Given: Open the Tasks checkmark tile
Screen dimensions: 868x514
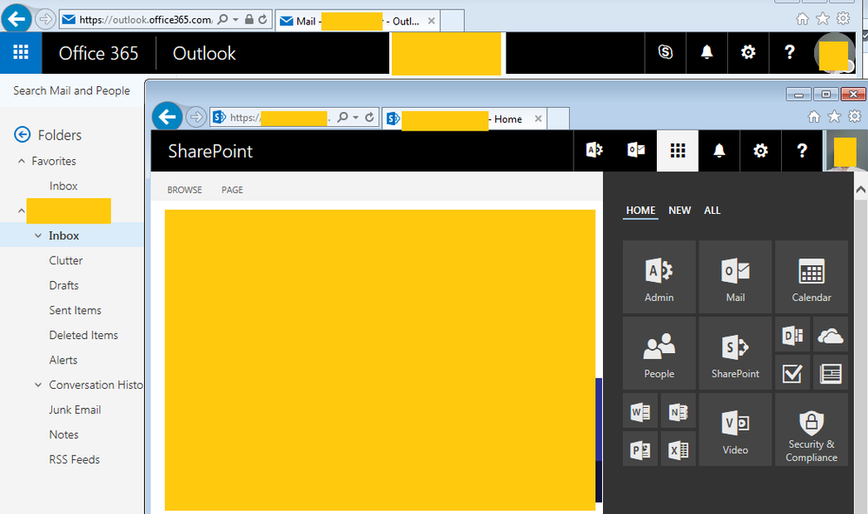Looking at the screenshot, I should 792,372.
